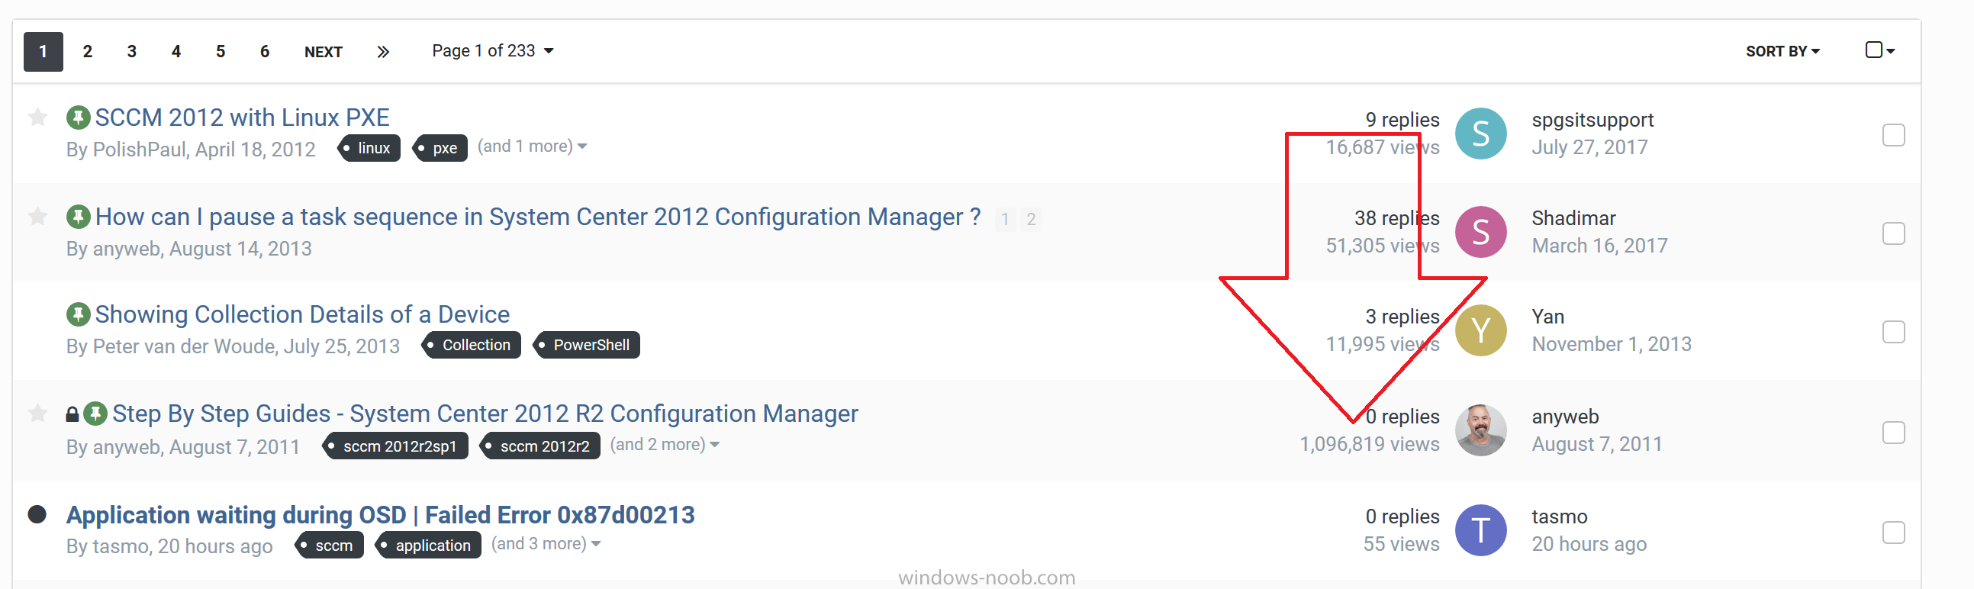Screen dimensions: 1974x589
Task: Star the pause a task sequence topic
Action: coord(37,217)
